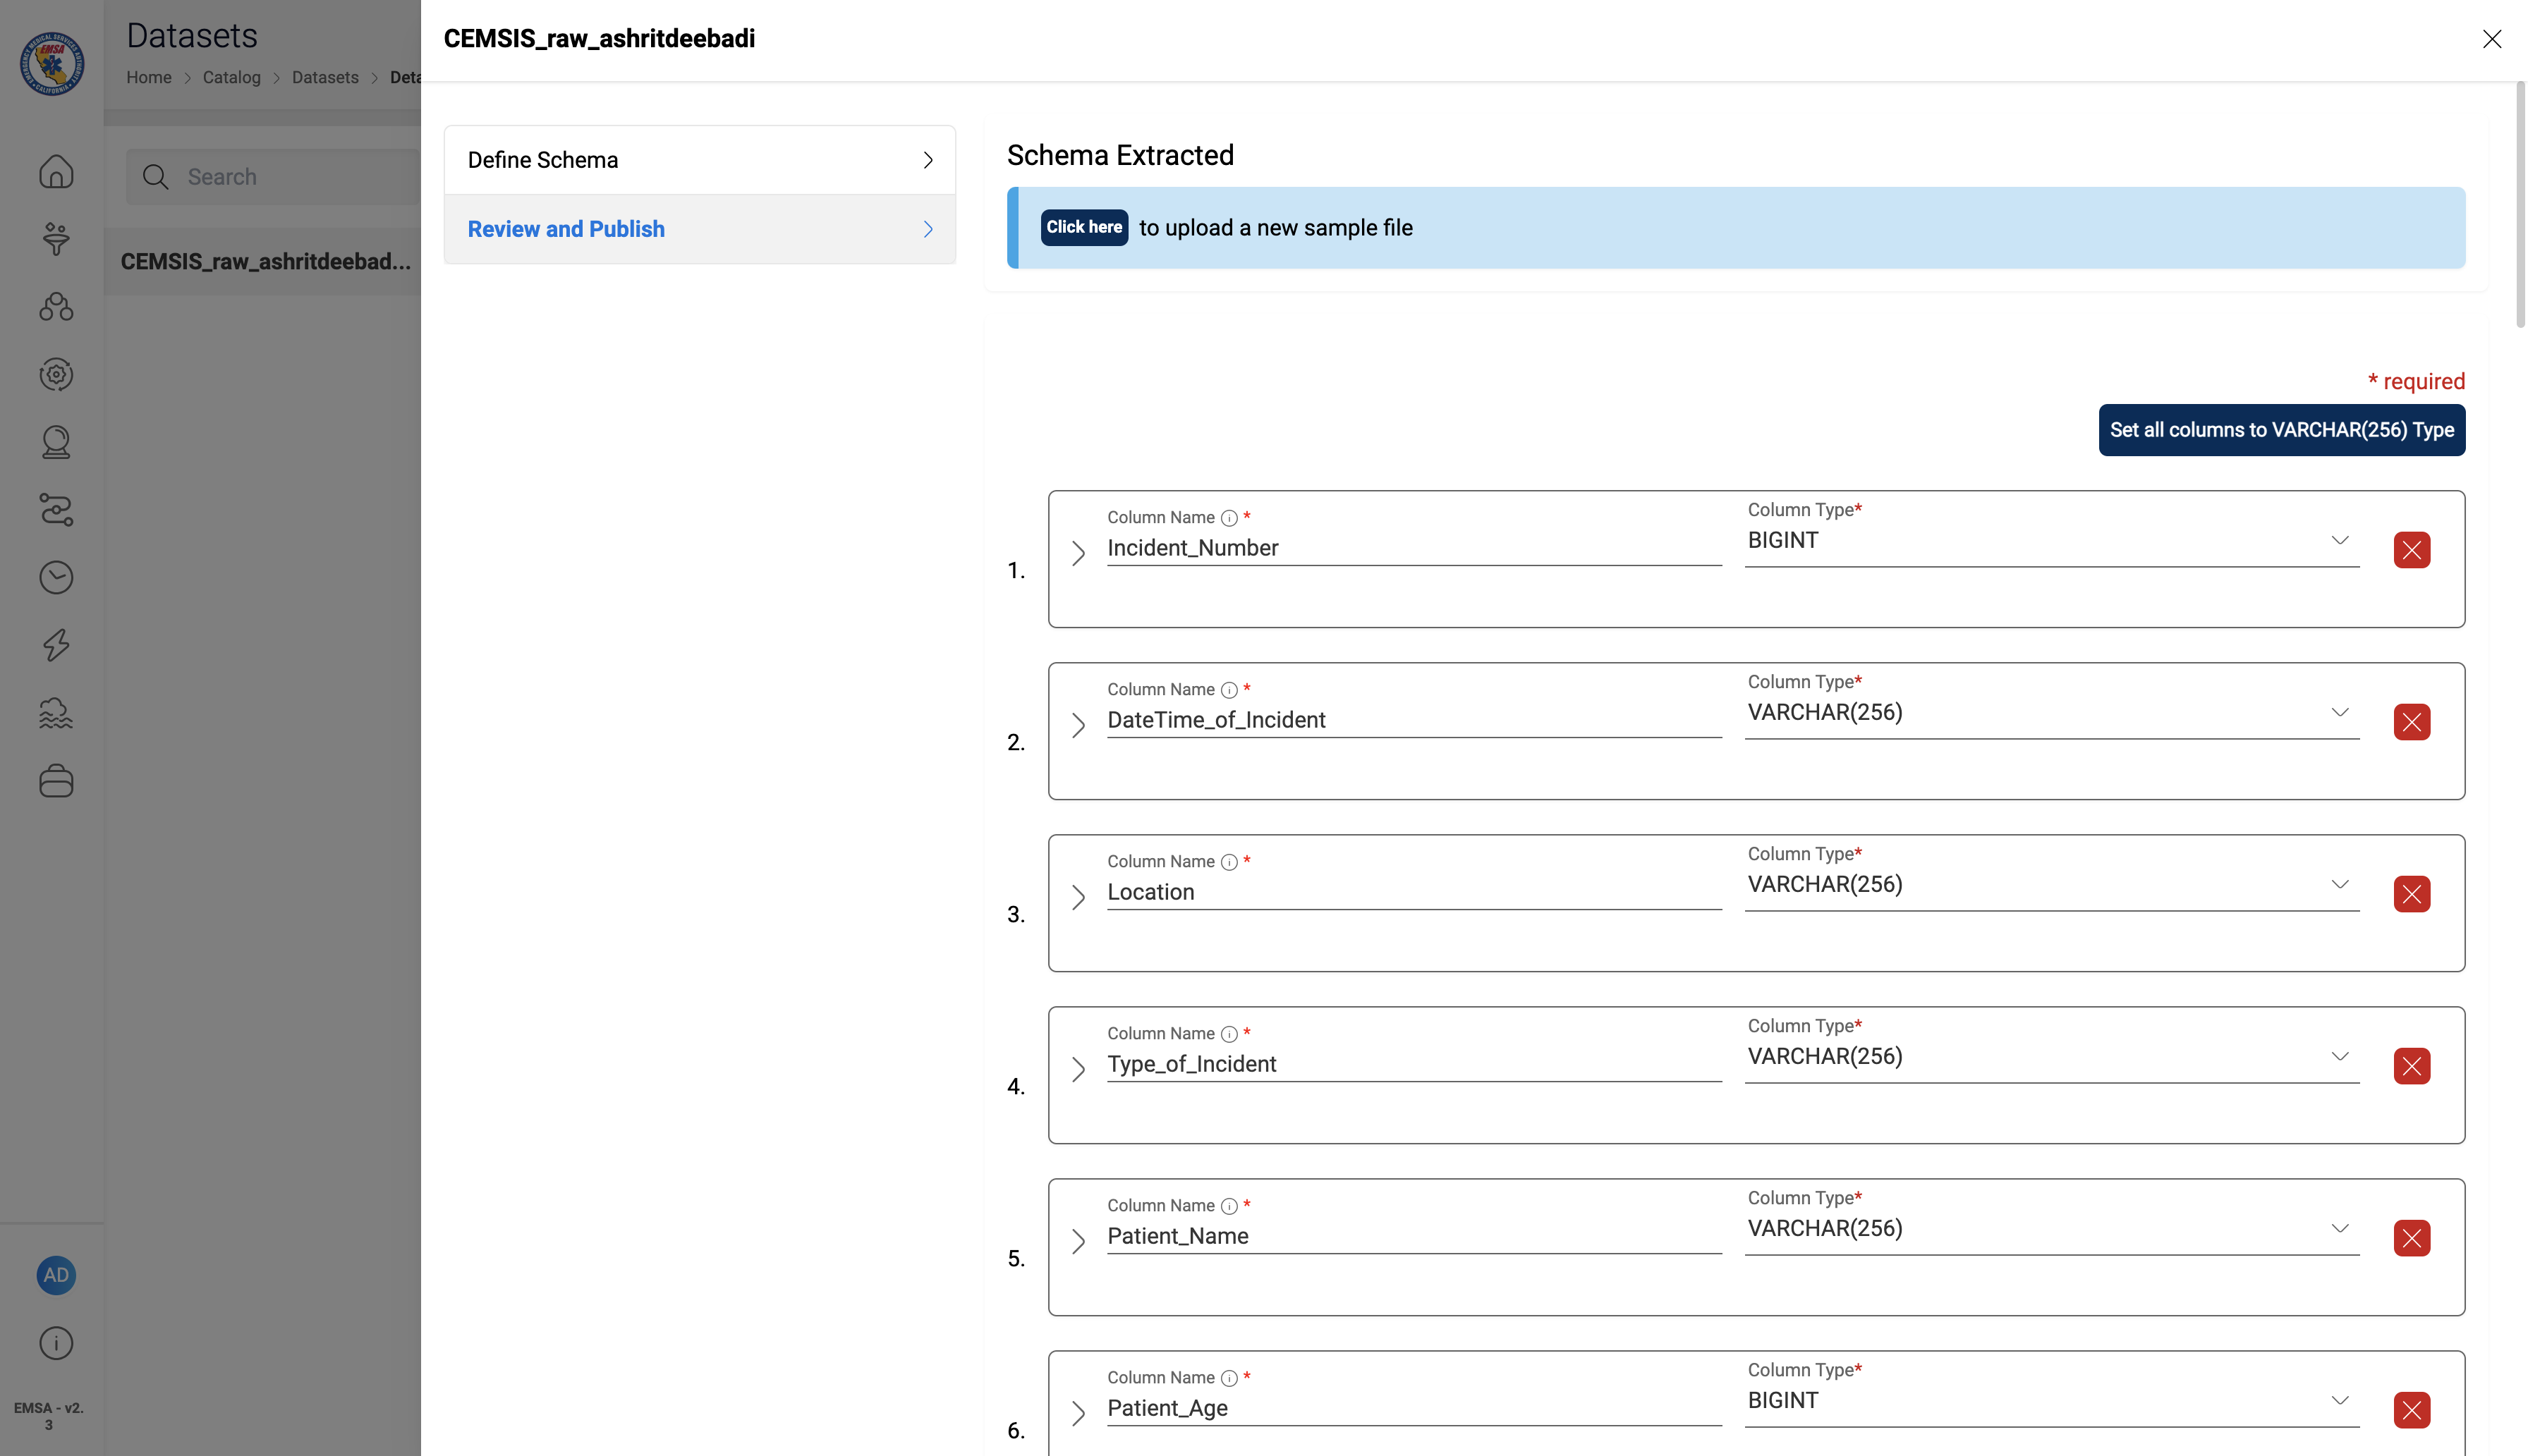The width and height of the screenshot is (2528, 1456).
Task: Click here to upload new sample file
Action: 1083,227
